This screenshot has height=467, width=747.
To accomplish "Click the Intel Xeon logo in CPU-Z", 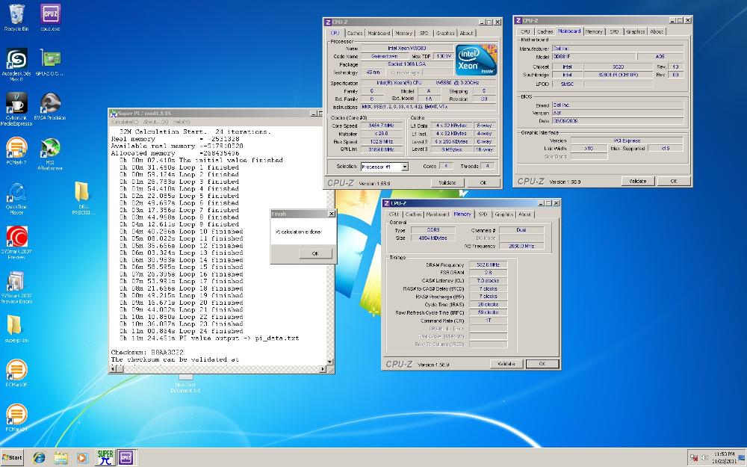I will coord(476,60).
